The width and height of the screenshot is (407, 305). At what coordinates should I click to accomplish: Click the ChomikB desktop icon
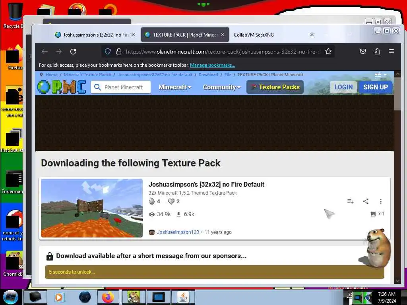13,264
